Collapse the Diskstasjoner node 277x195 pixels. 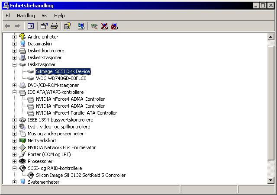[x=14, y=64]
